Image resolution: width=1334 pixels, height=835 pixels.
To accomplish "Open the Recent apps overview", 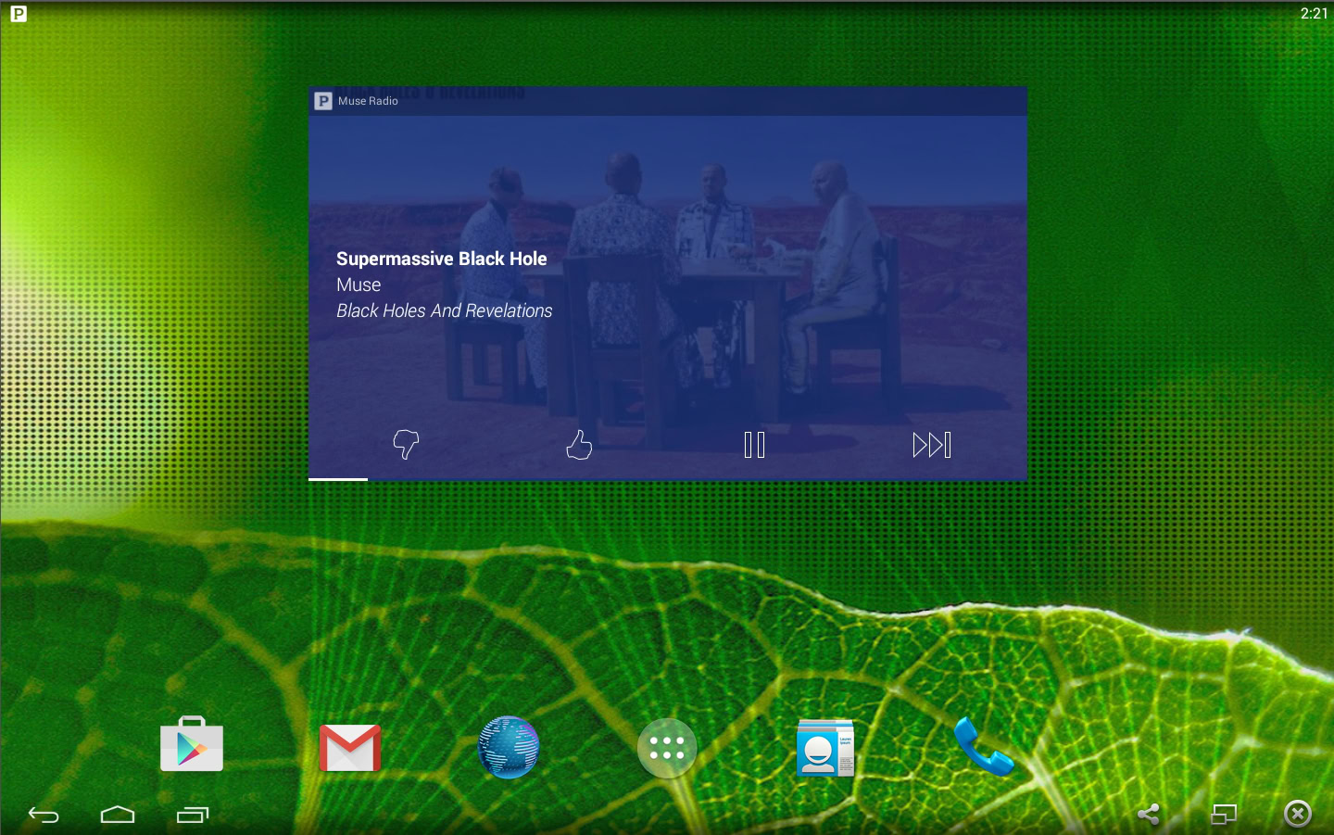I will click(193, 815).
